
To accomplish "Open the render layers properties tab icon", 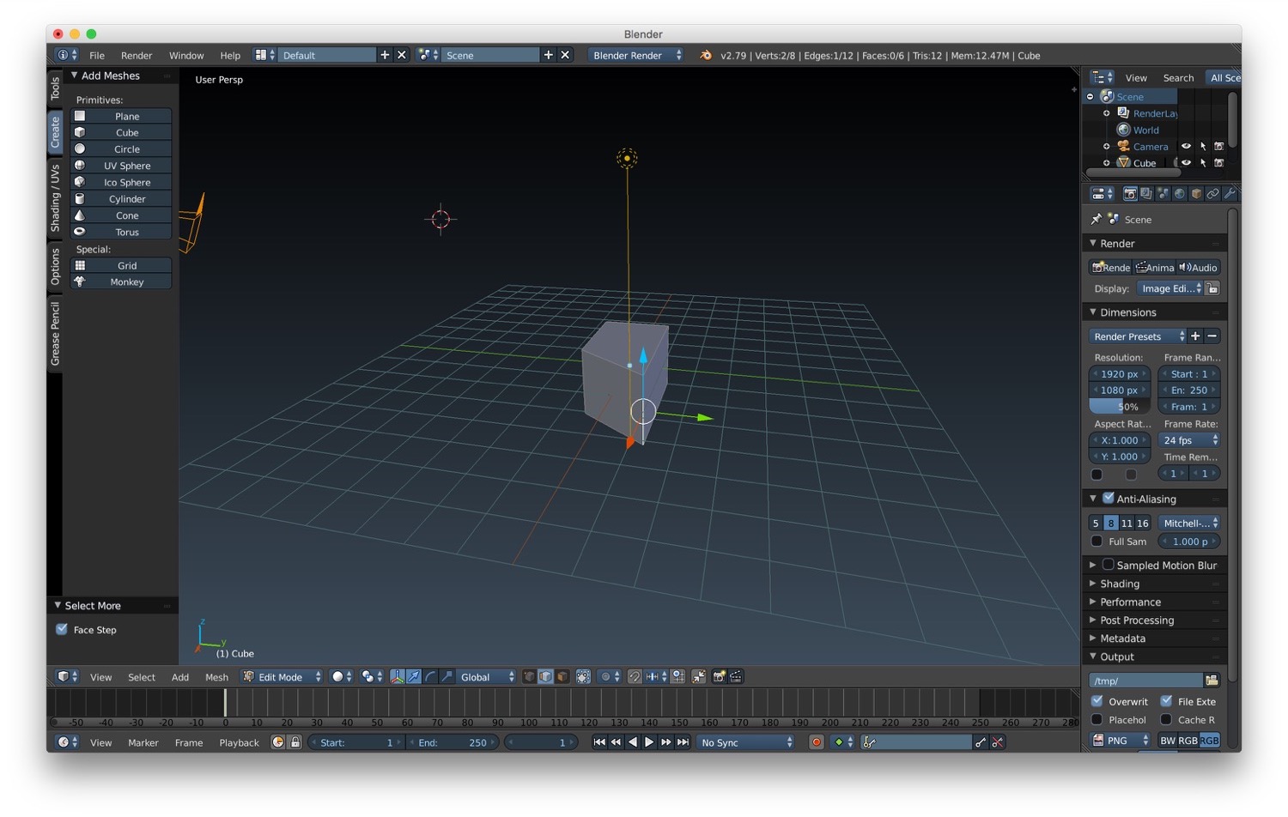I will 1146,194.
